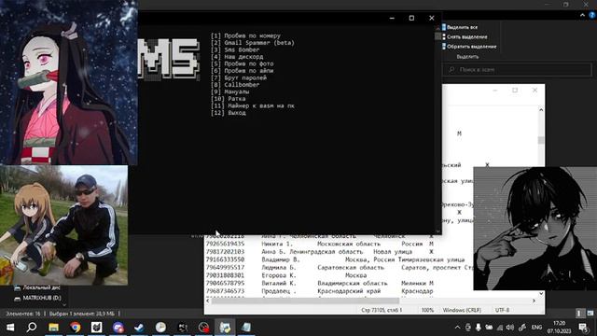Click the row starting 79687346573

tap(320, 291)
